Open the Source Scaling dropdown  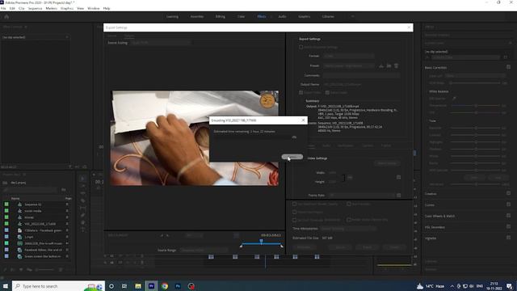point(160,43)
